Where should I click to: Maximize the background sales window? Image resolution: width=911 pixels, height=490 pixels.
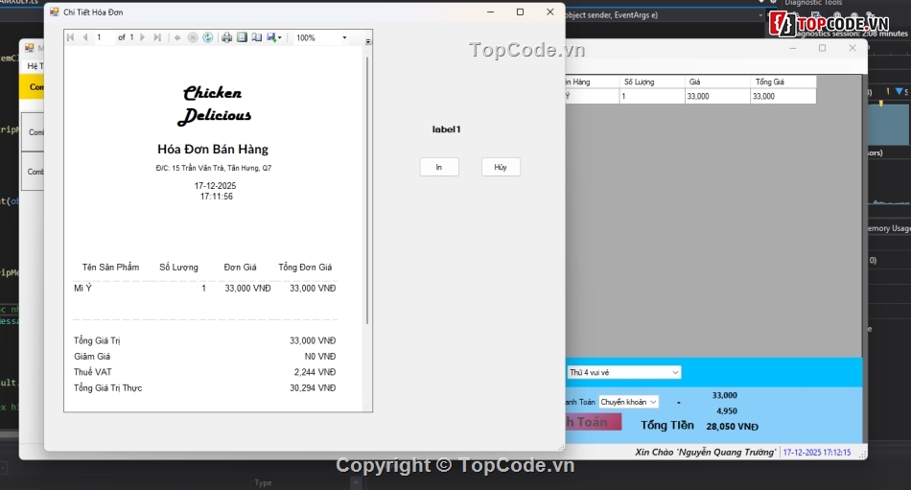click(x=822, y=48)
